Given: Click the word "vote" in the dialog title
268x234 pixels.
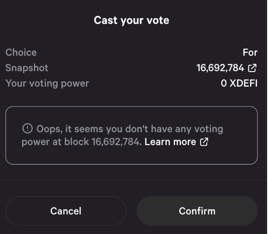Looking at the screenshot, I should point(158,20).
